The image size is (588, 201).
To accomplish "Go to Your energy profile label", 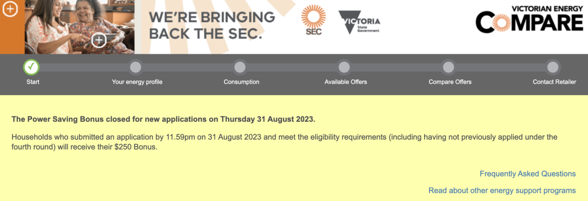I will [x=137, y=82].
